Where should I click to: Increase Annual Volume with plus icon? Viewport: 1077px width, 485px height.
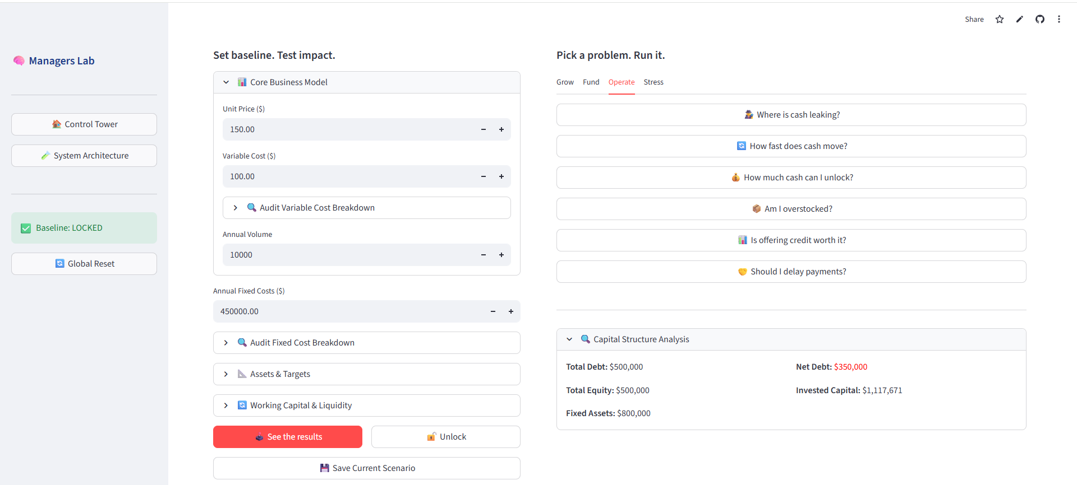pos(501,255)
